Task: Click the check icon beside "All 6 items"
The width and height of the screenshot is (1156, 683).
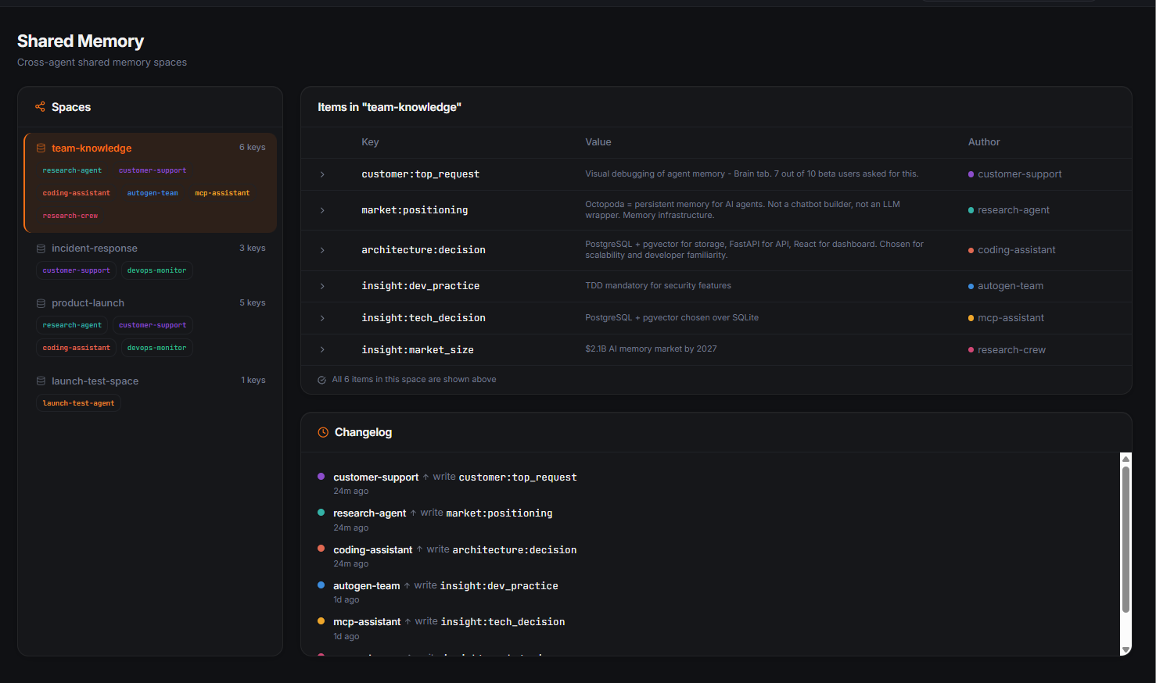Action: pyautogui.click(x=321, y=380)
